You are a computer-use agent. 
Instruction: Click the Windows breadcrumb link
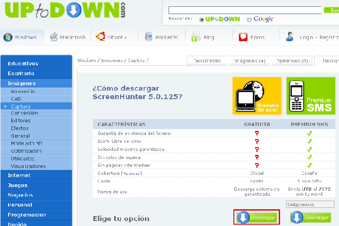point(87,61)
